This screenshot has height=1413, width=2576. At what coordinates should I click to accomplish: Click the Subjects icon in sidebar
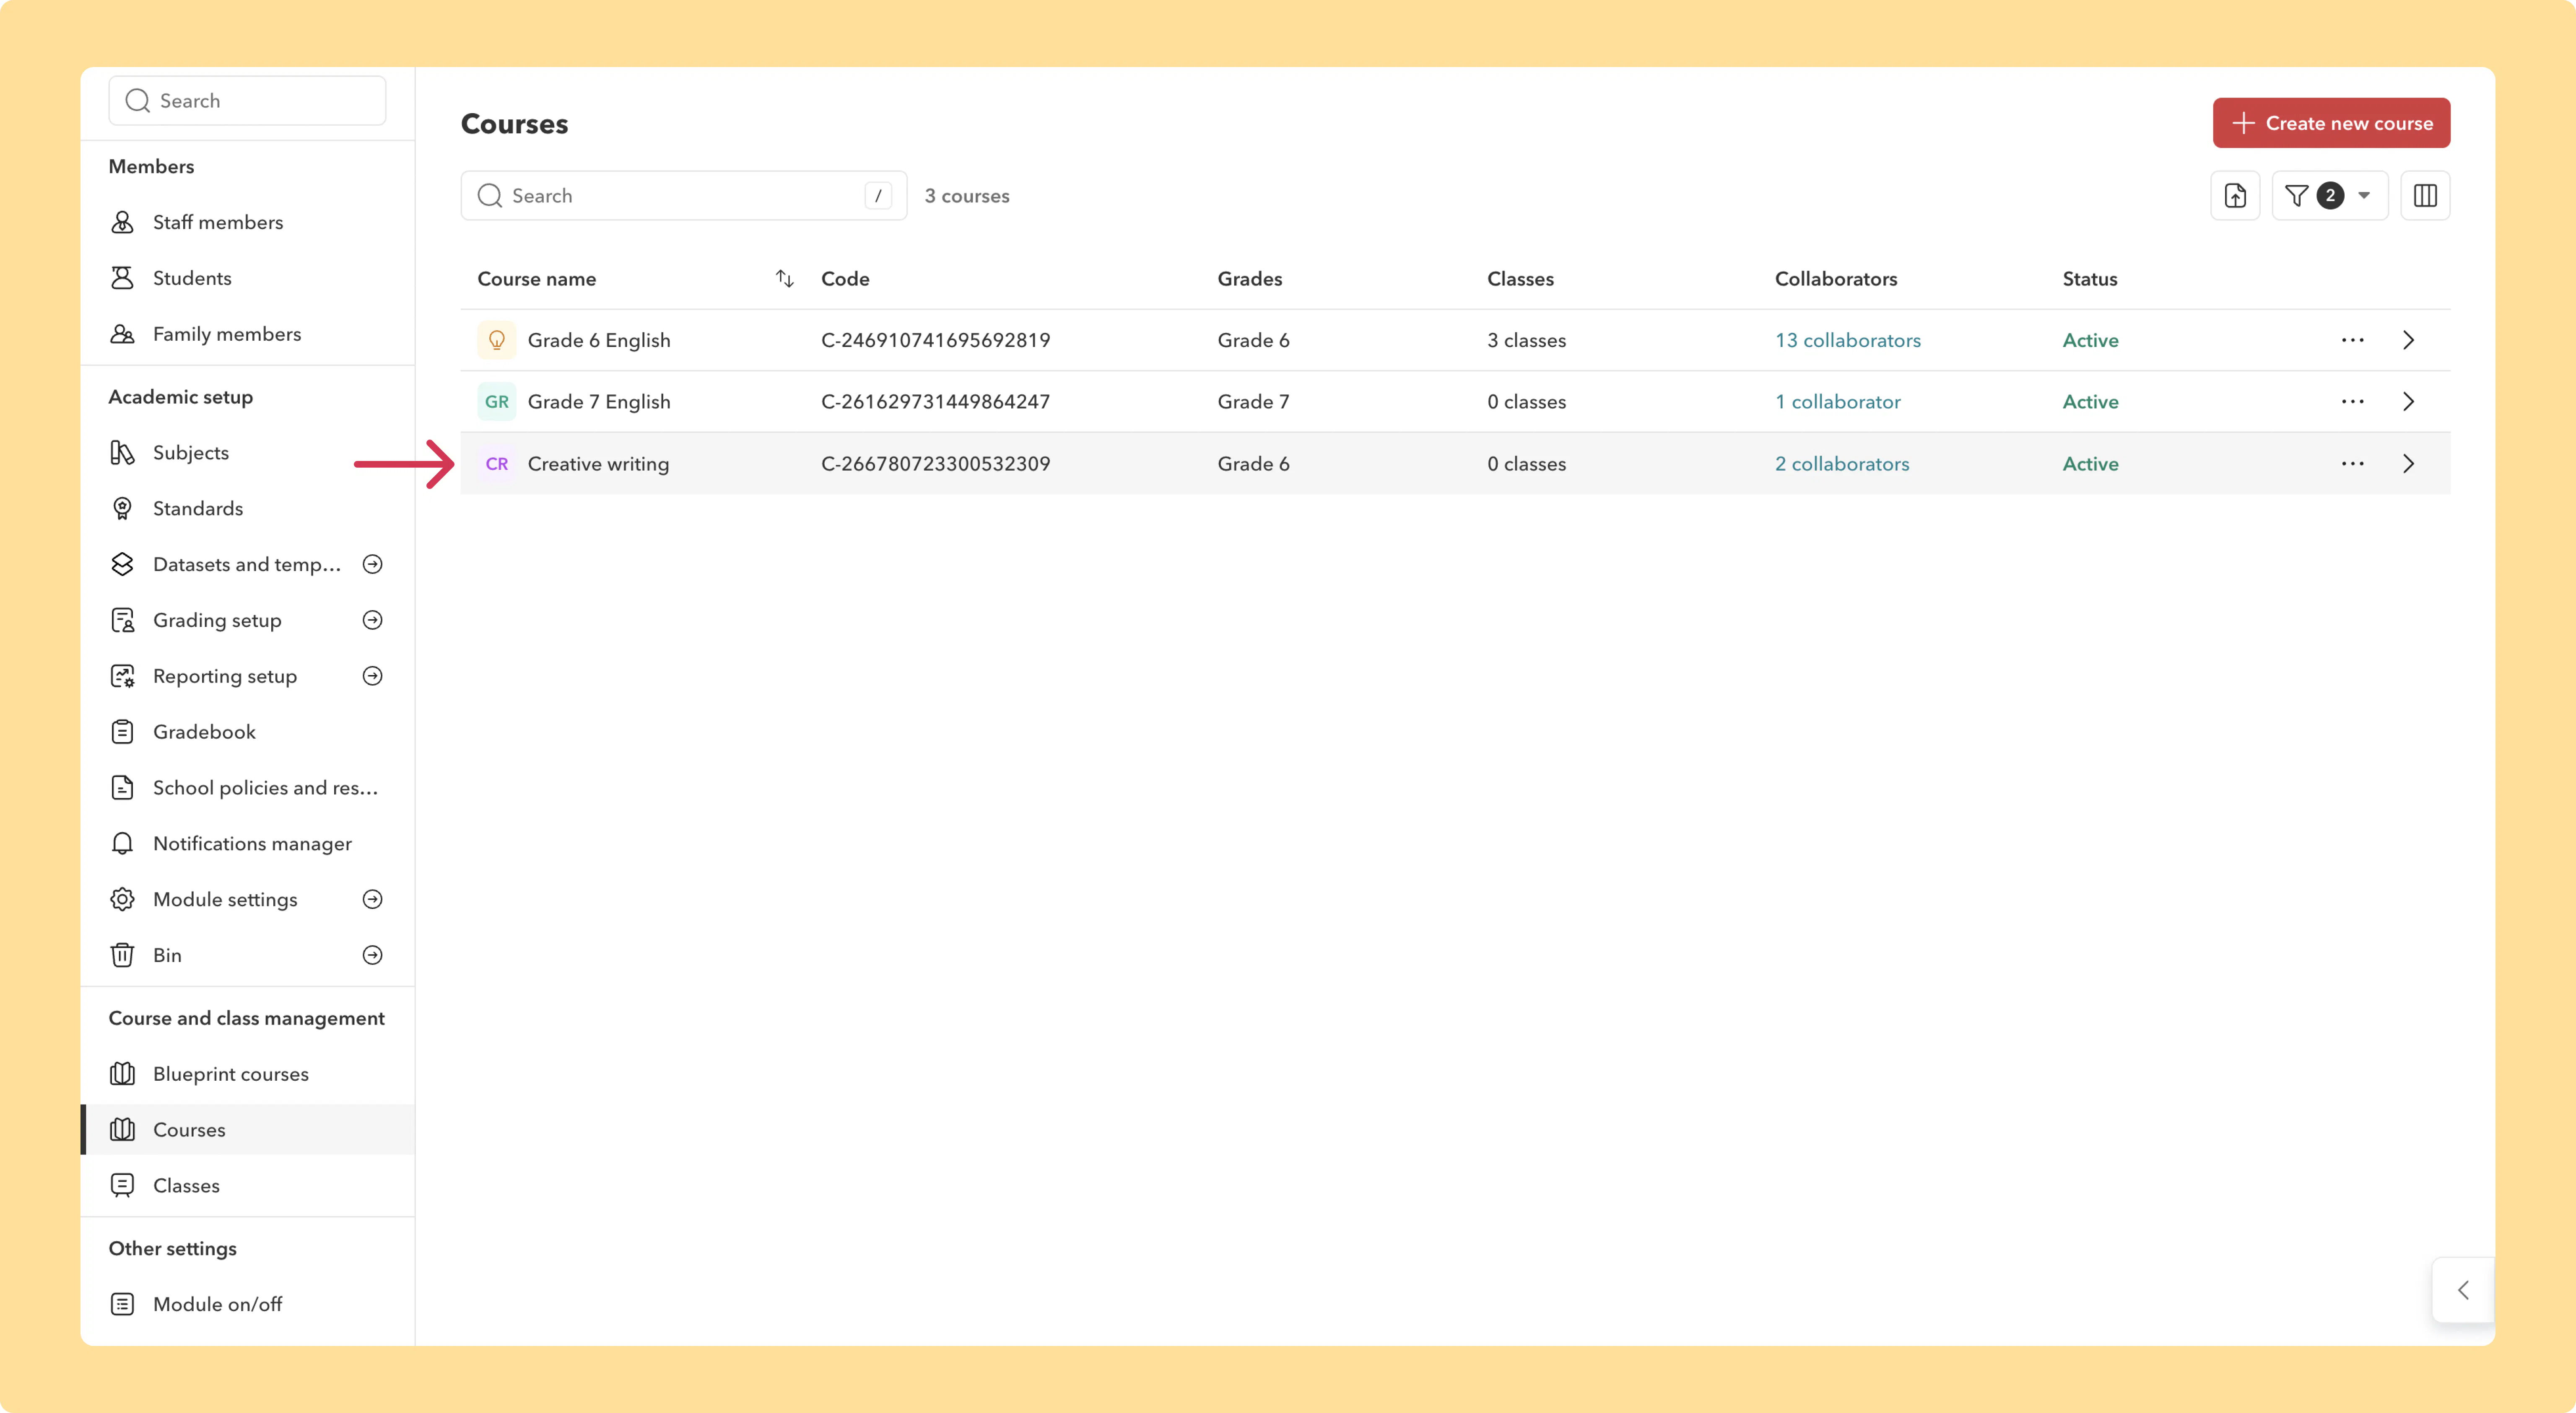[122, 453]
